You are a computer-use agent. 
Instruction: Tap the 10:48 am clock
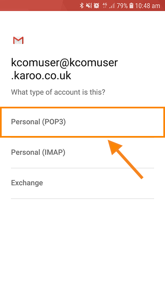148,6
